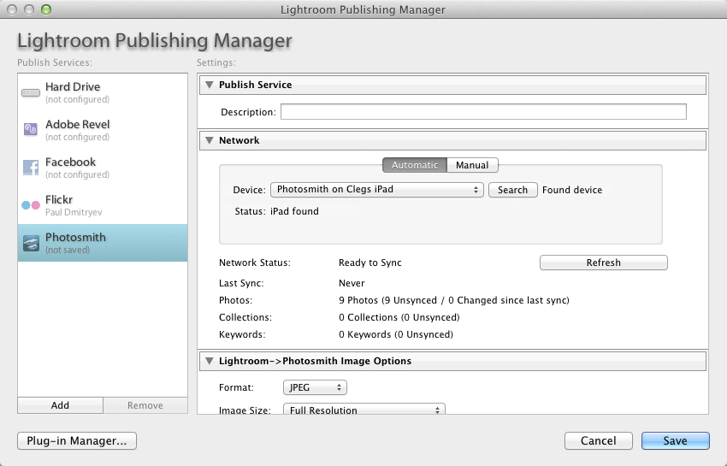The image size is (727, 466).
Task: Click the Search device button
Action: click(513, 190)
